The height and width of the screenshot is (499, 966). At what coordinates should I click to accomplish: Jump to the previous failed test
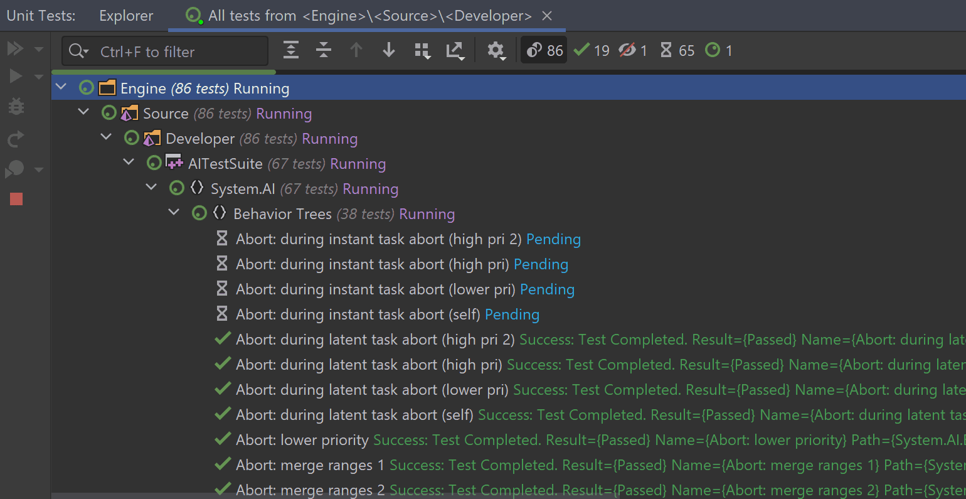[x=356, y=50]
